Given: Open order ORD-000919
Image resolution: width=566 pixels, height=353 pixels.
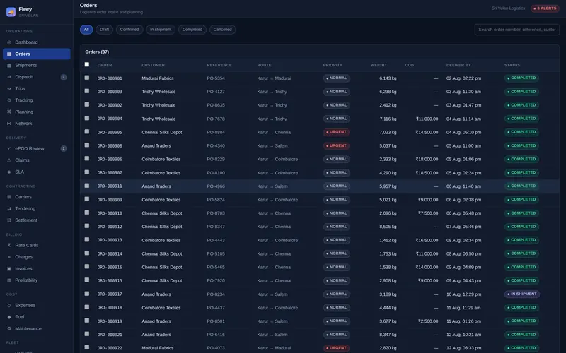Looking at the screenshot, I should point(110,321).
